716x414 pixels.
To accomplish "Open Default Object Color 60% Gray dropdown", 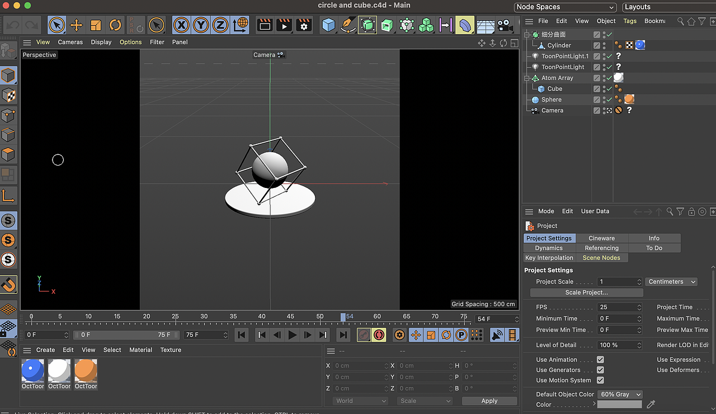I will [x=620, y=394].
